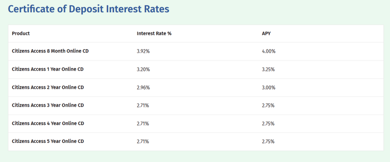Click the 3.20% interest rate value

(x=143, y=70)
